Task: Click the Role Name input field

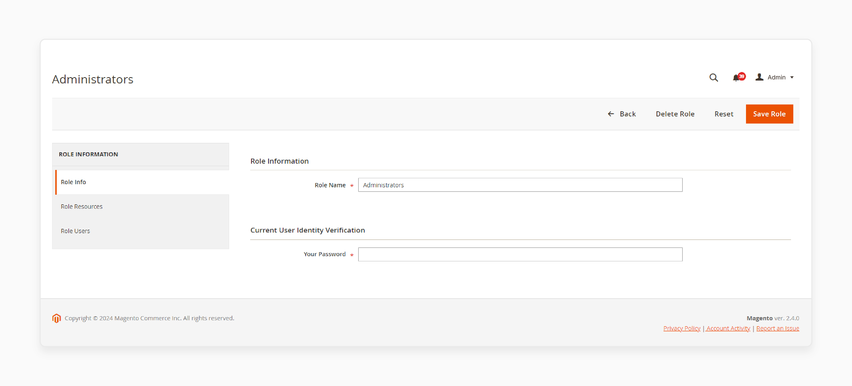Action: click(x=520, y=185)
